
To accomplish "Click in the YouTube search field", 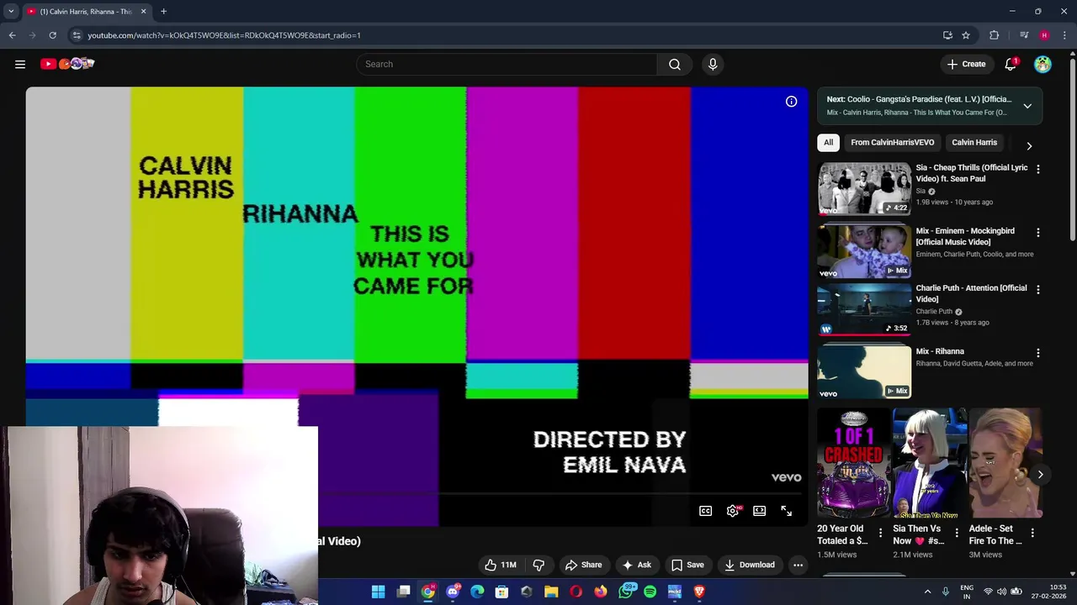I will 507,64.
